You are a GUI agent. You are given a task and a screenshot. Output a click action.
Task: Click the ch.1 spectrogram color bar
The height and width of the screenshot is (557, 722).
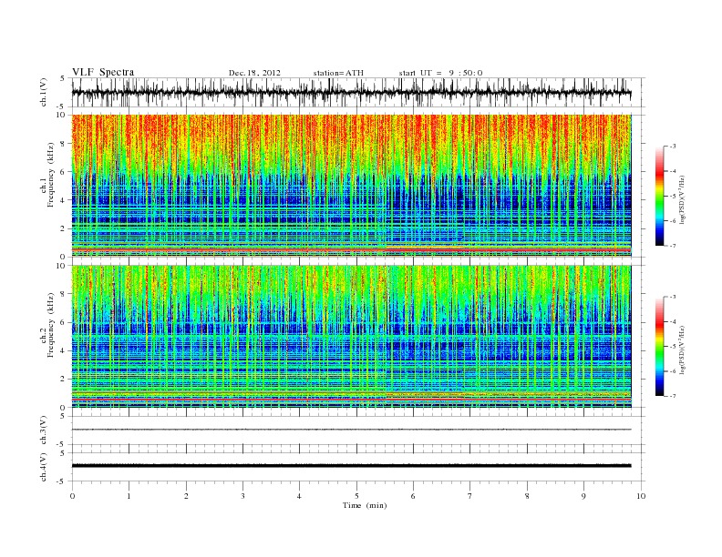659,197
